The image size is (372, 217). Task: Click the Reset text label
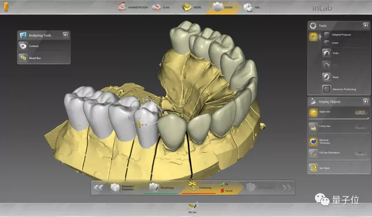coord(335,77)
